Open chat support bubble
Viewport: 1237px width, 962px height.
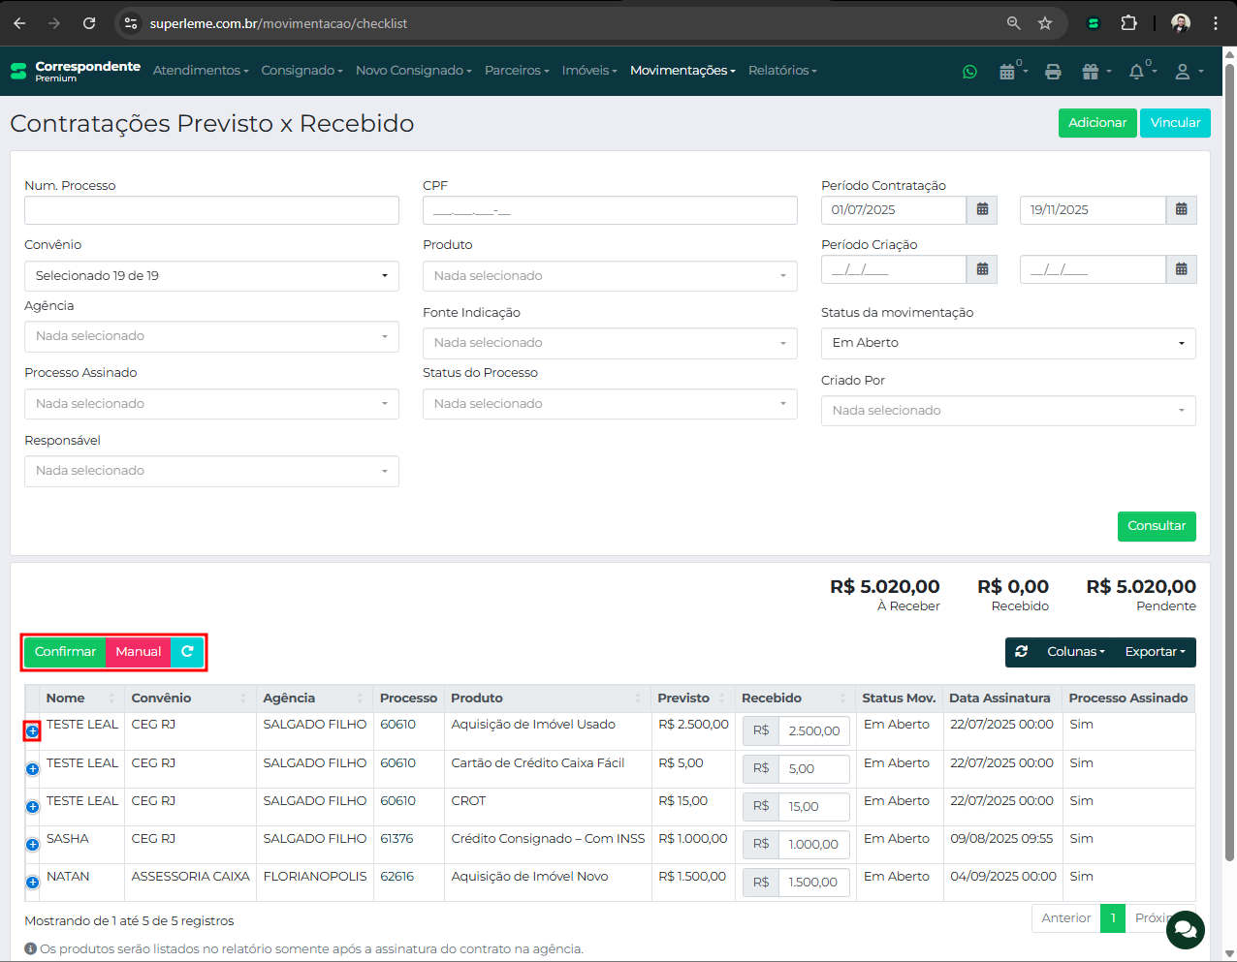(x=1185, y=930)
